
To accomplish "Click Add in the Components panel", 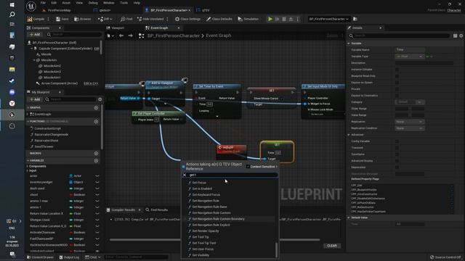I will click(35, 34).
